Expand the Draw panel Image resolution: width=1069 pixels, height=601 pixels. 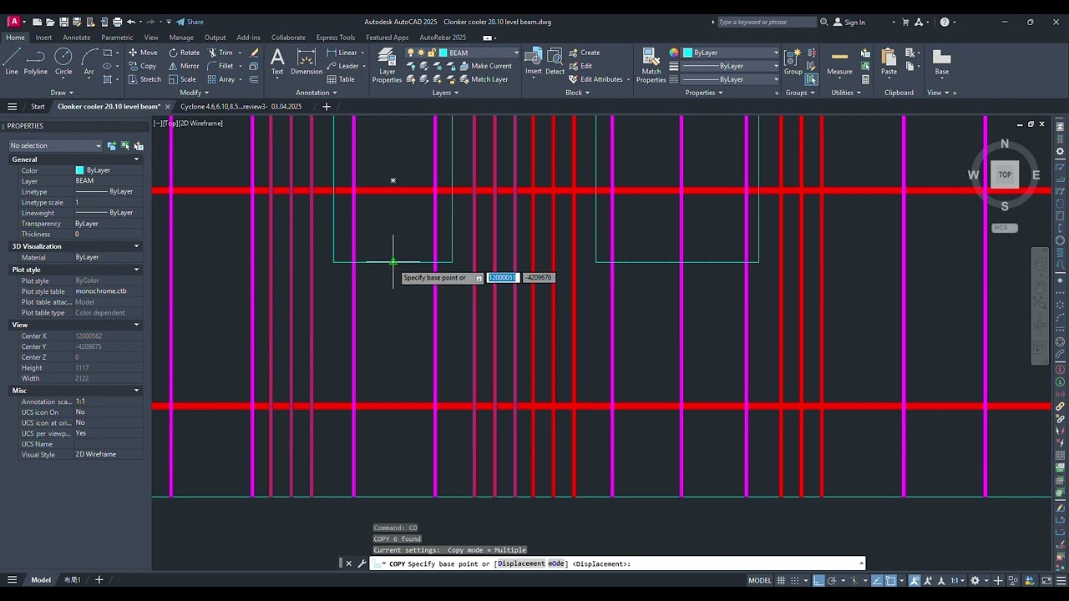point(61,93)
